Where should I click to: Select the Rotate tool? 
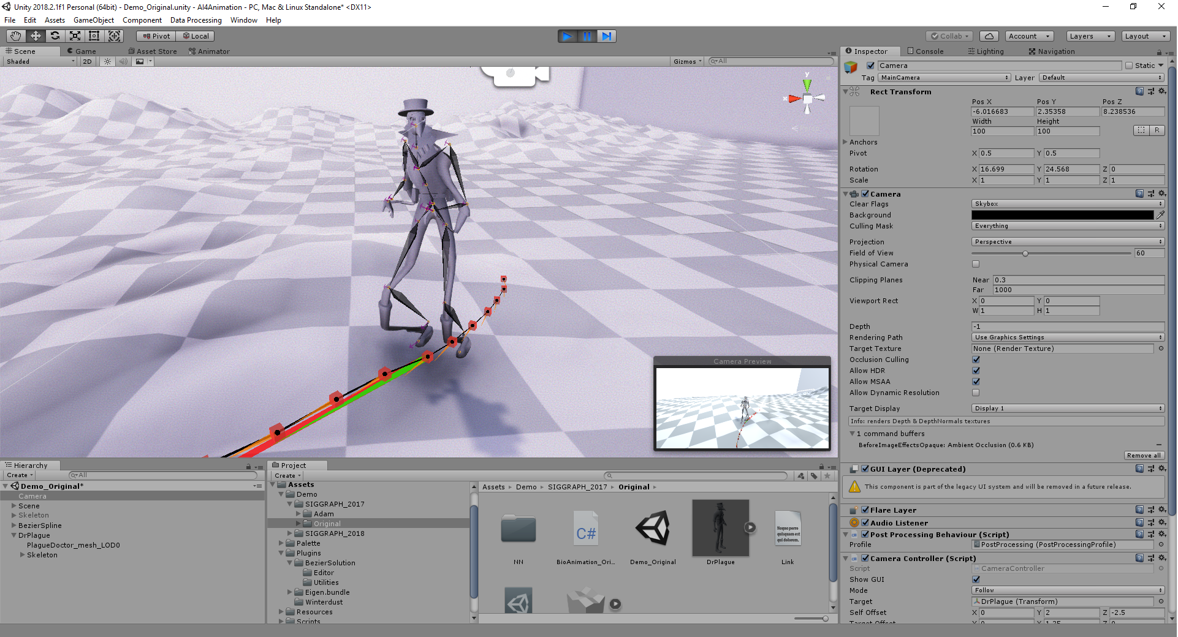[x=55, y=36]
